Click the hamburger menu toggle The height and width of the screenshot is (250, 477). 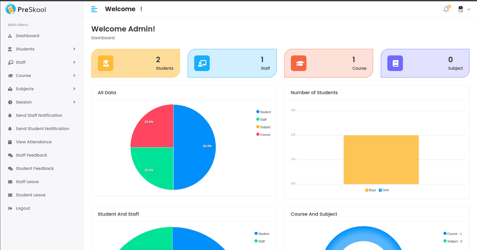(x=94, y=9)
